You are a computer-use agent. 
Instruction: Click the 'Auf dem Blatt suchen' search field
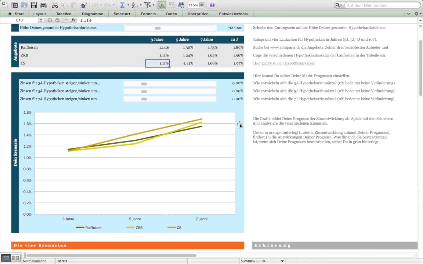(382, 5)
